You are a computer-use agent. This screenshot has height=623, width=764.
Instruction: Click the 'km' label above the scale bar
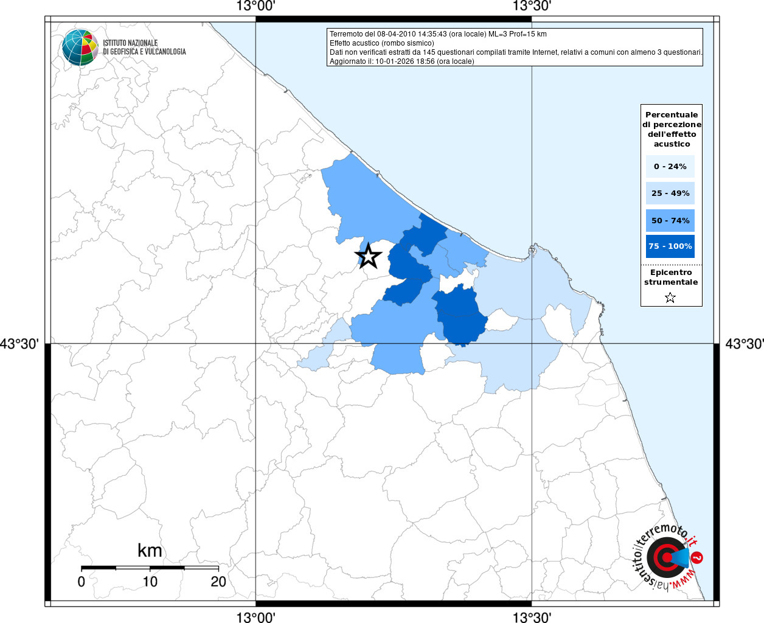(x=150, y=551)
